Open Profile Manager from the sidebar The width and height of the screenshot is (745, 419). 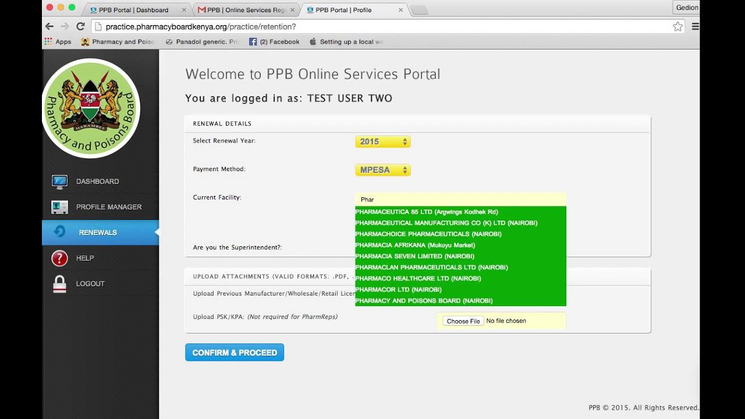pyautogui.click(x=100, y=207)
